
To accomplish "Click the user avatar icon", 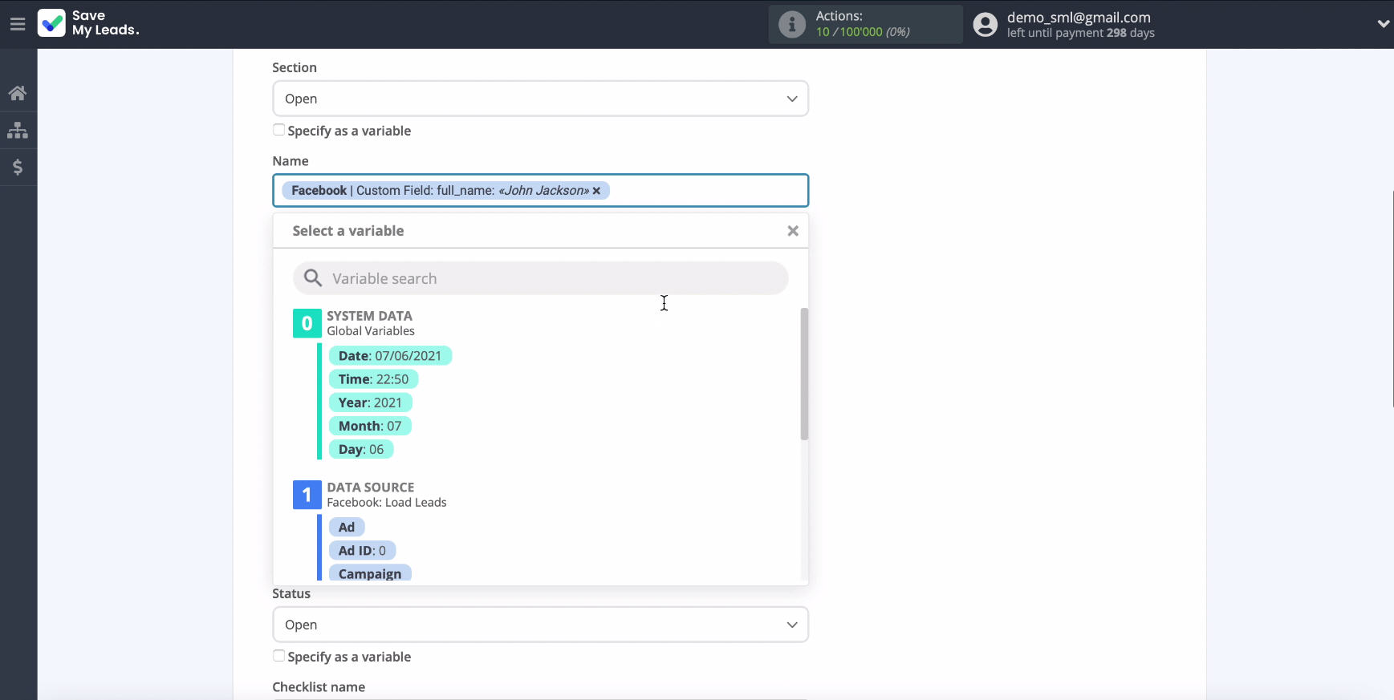I will (x=985, y=25).
